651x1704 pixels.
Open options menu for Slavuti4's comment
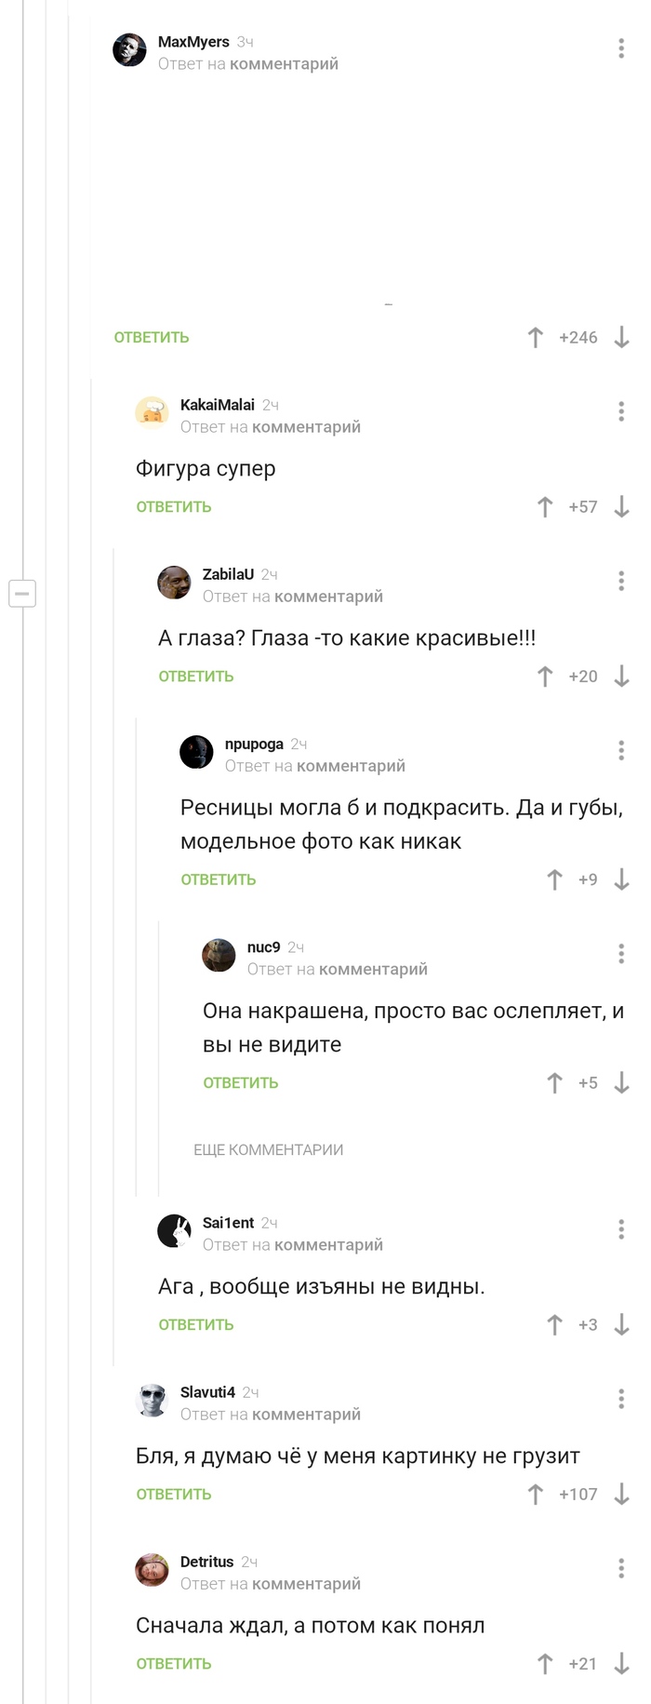tap(621, 1399)
